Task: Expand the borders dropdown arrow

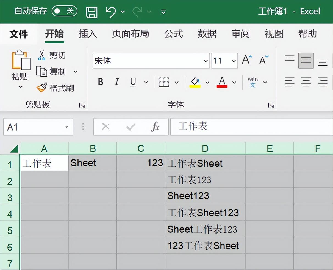Action: 176,82
